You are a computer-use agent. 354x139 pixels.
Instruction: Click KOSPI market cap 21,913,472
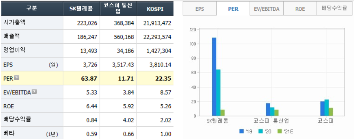157,23
